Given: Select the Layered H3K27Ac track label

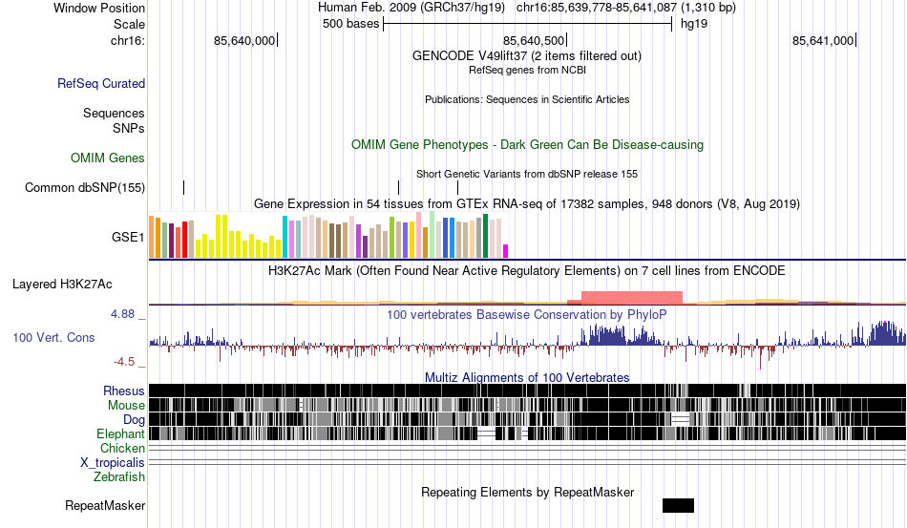Looking at the screenshot, I should coord(62,284).
